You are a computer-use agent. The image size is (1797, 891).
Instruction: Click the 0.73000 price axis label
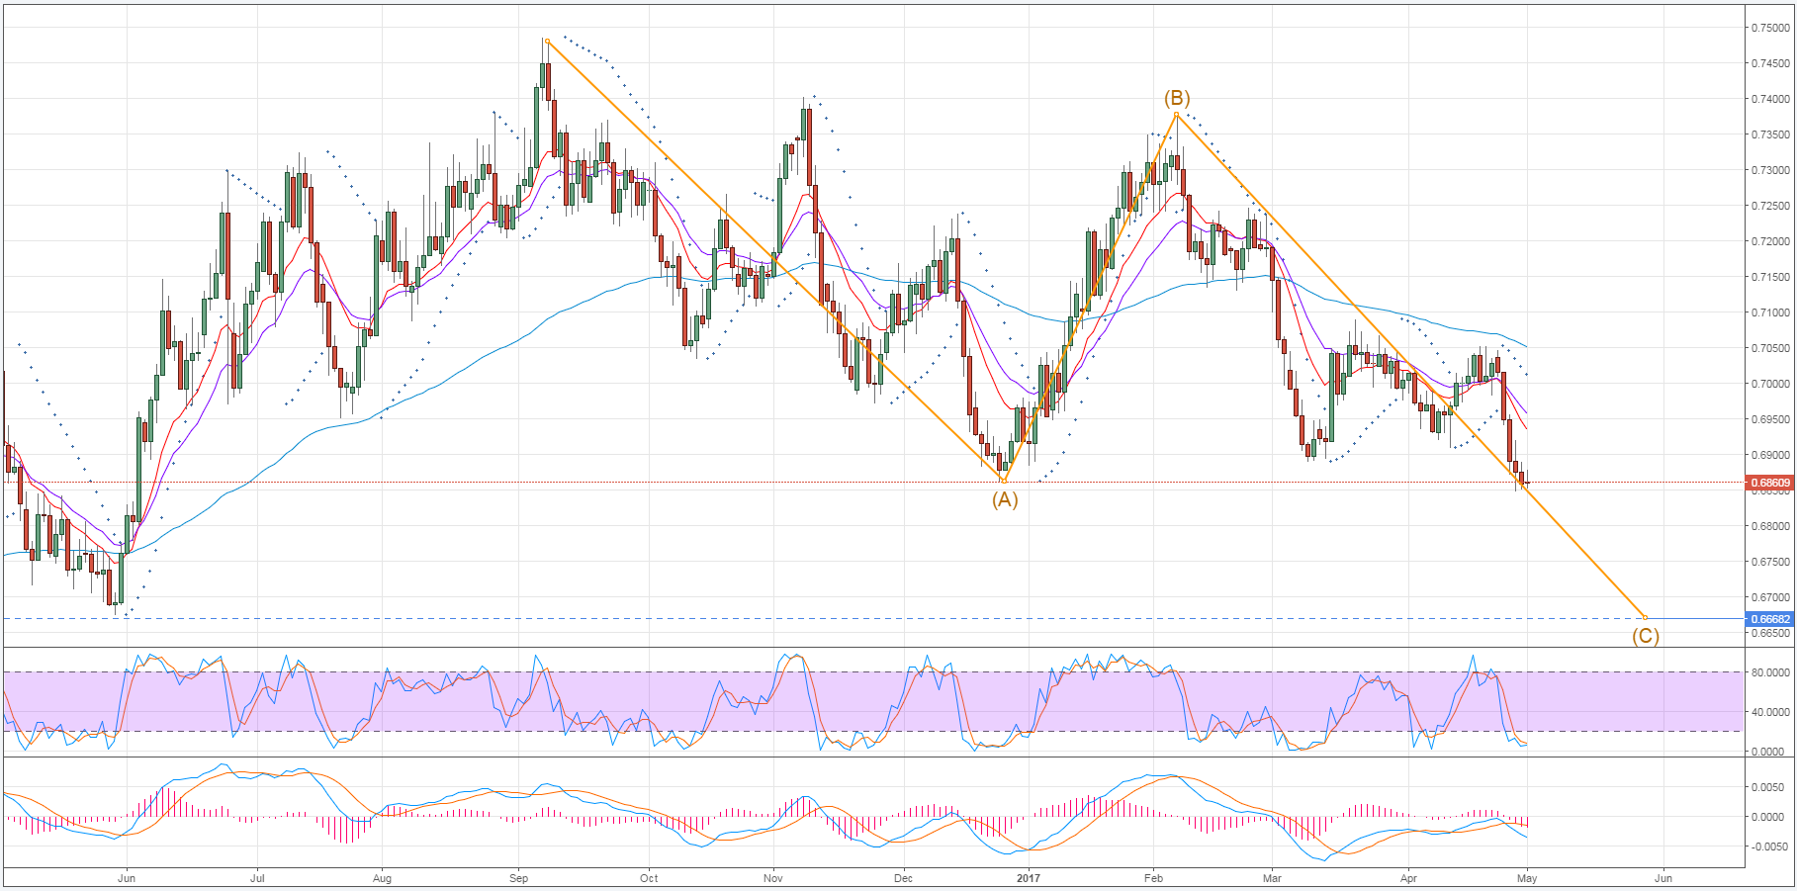coord(1770,170)
